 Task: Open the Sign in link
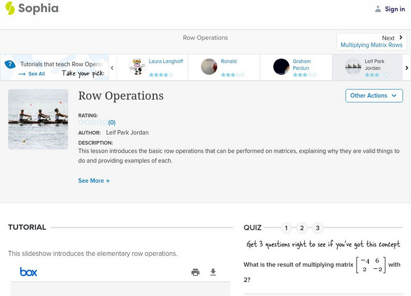pos(395,9)
